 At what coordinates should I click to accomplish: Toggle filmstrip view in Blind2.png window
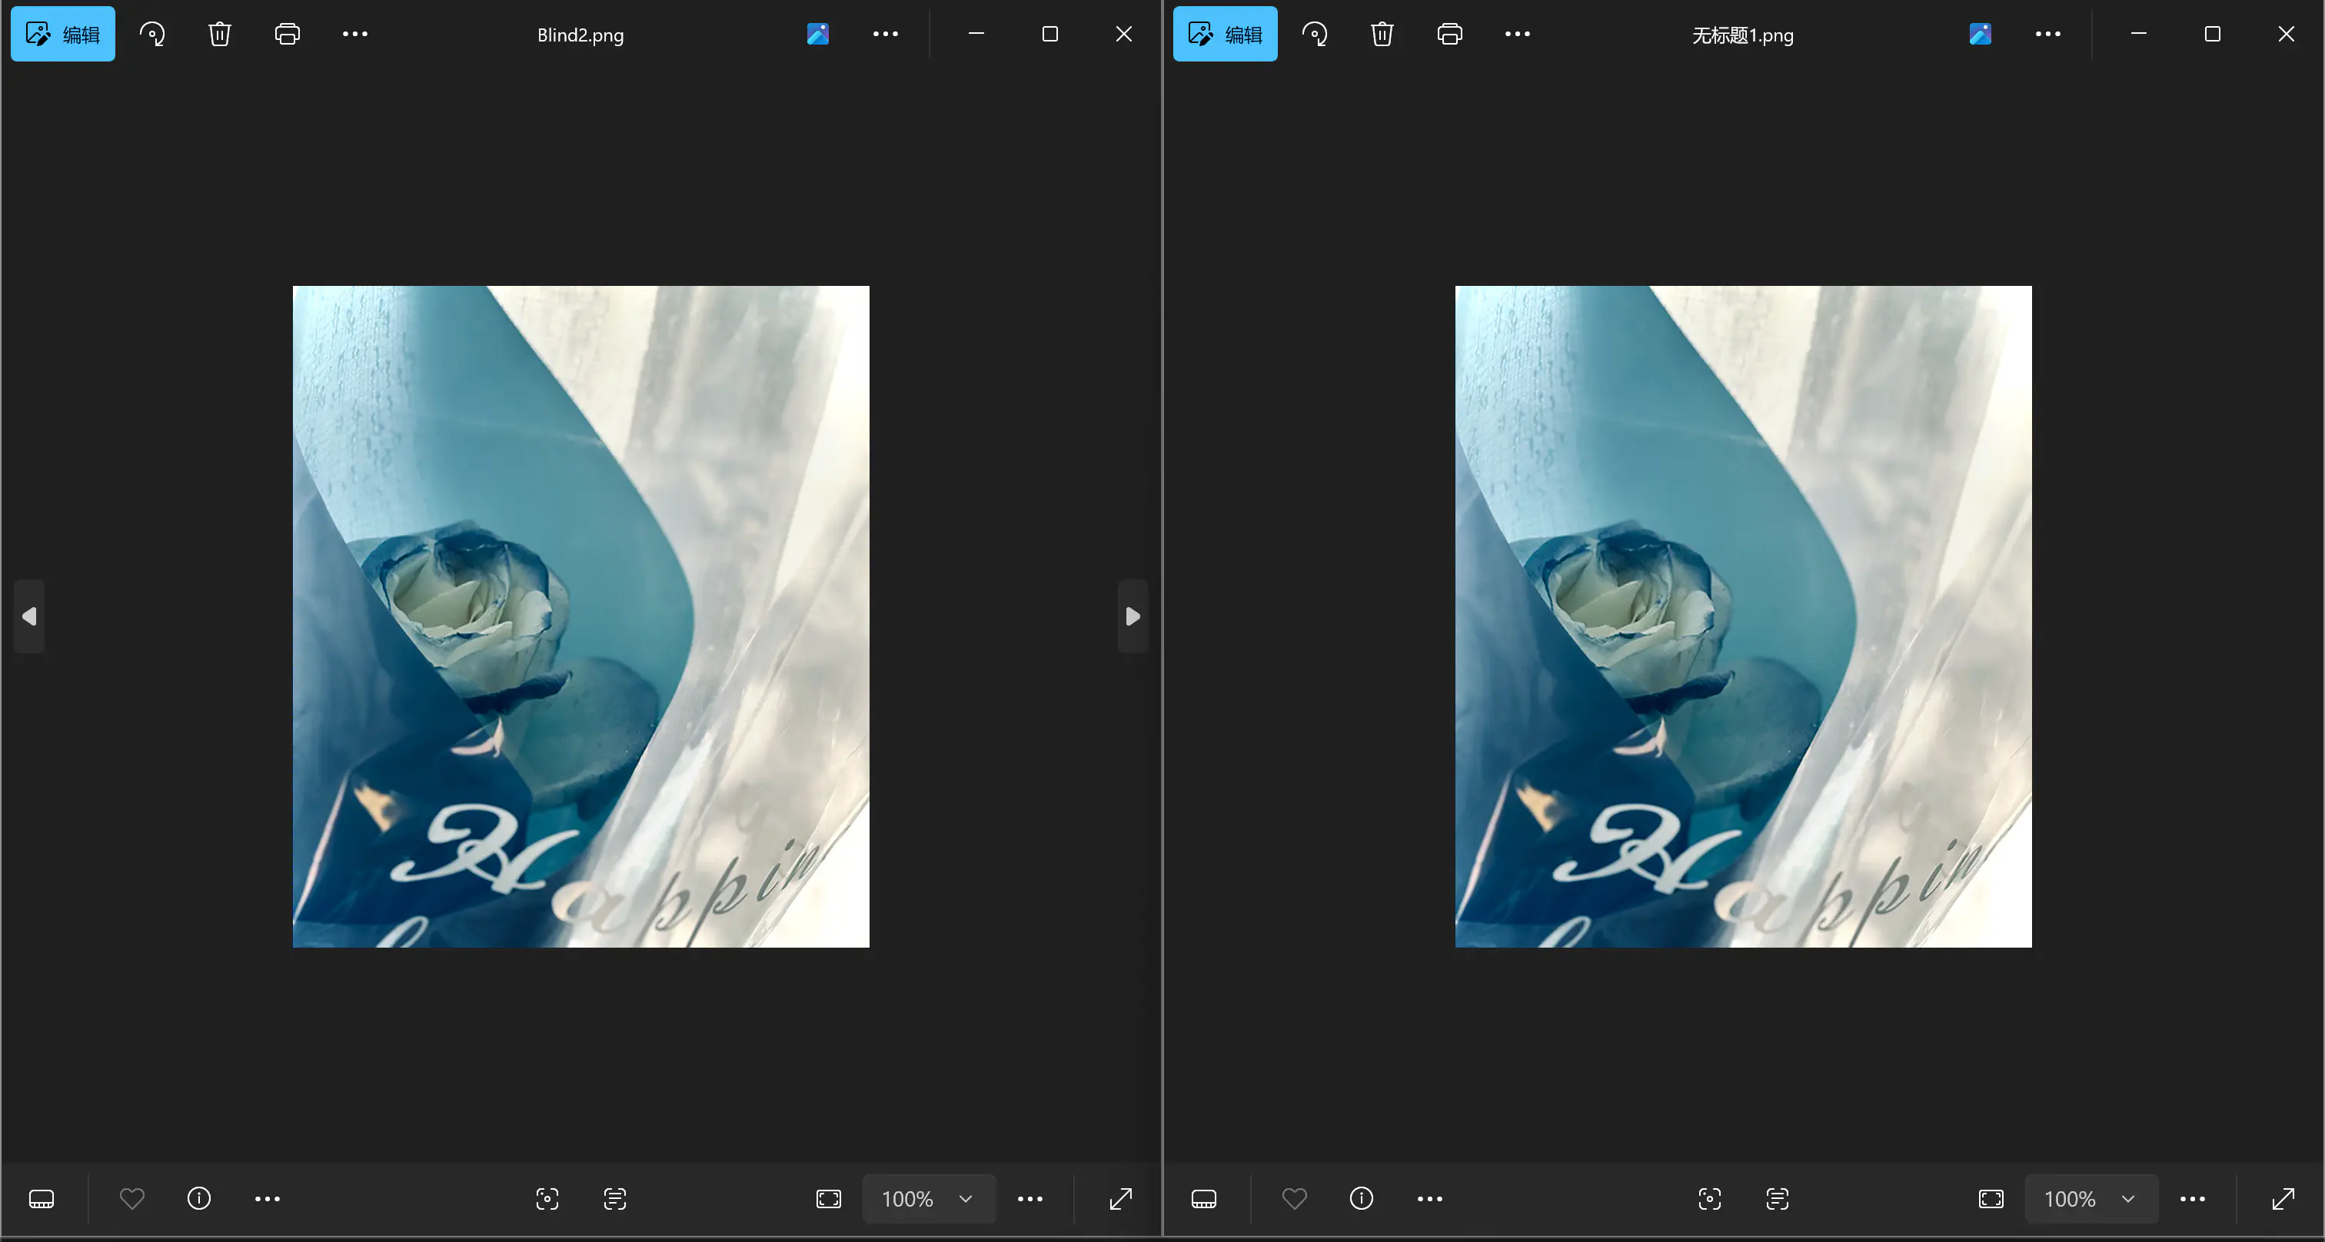42,1199
